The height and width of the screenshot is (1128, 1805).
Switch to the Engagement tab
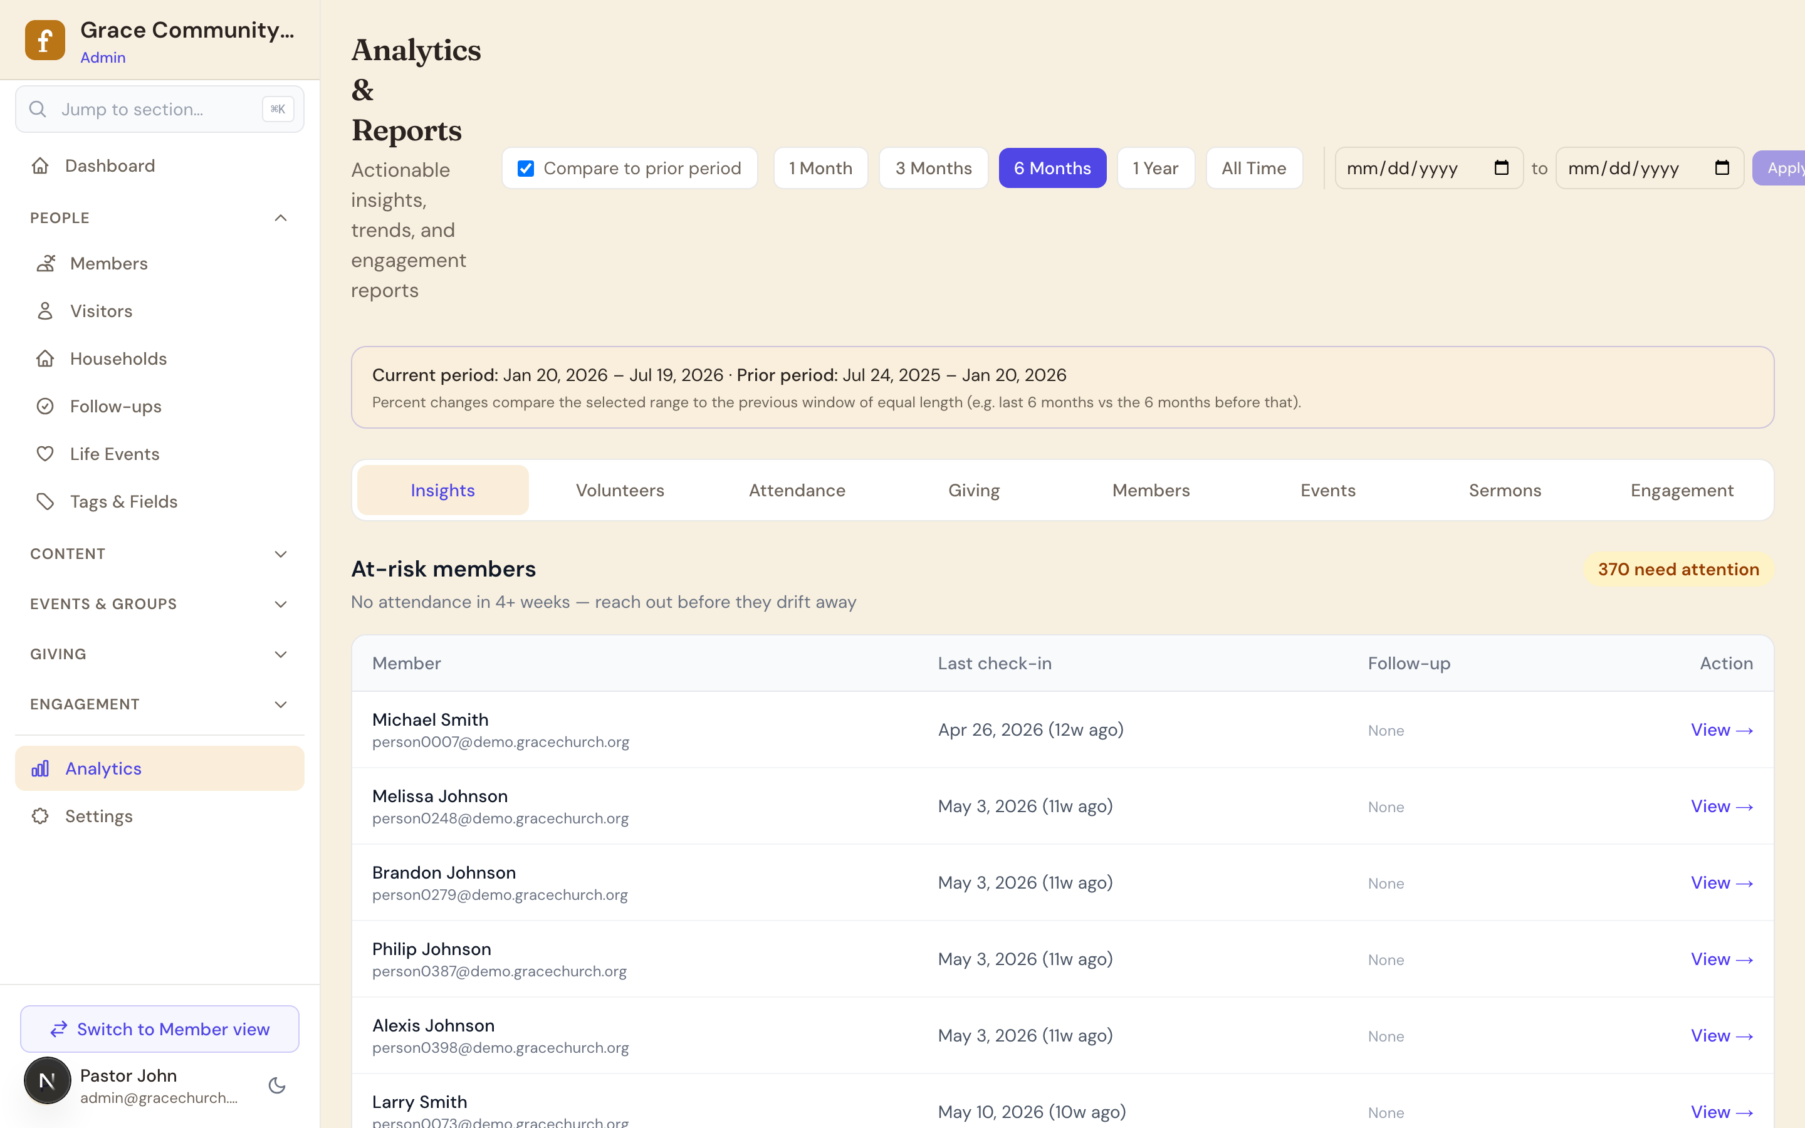(1682, 490)
